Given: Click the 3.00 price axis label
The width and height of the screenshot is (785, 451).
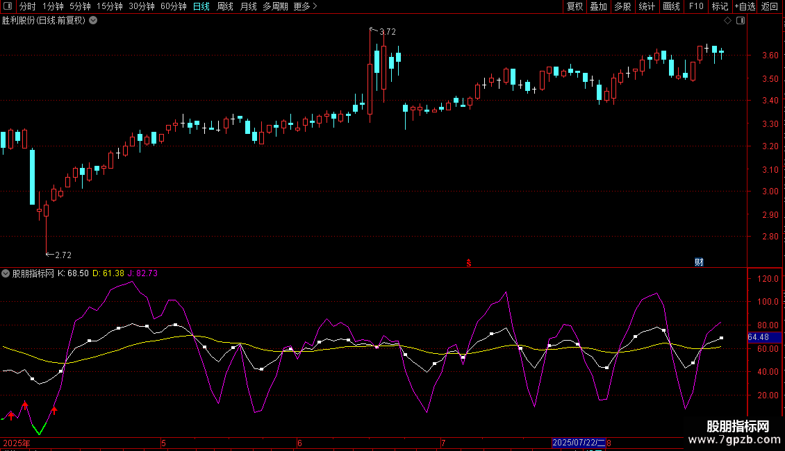Looking at the screenshot, I should point(770,192).
